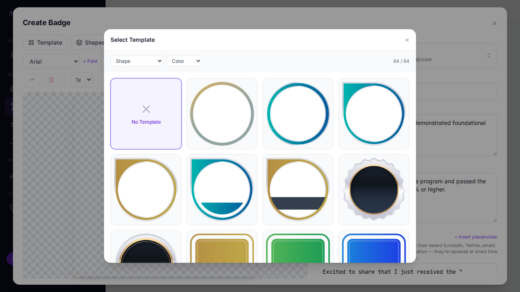Open the Shape filter dropdown

tap(136, 61)
